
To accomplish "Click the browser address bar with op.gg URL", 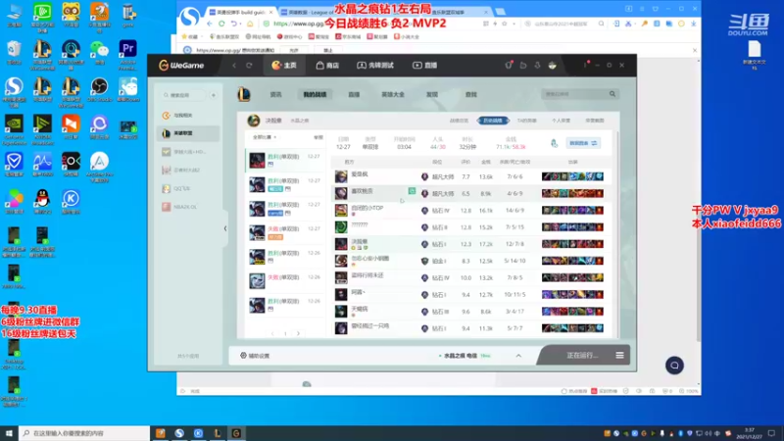I will tap(370, 24).
